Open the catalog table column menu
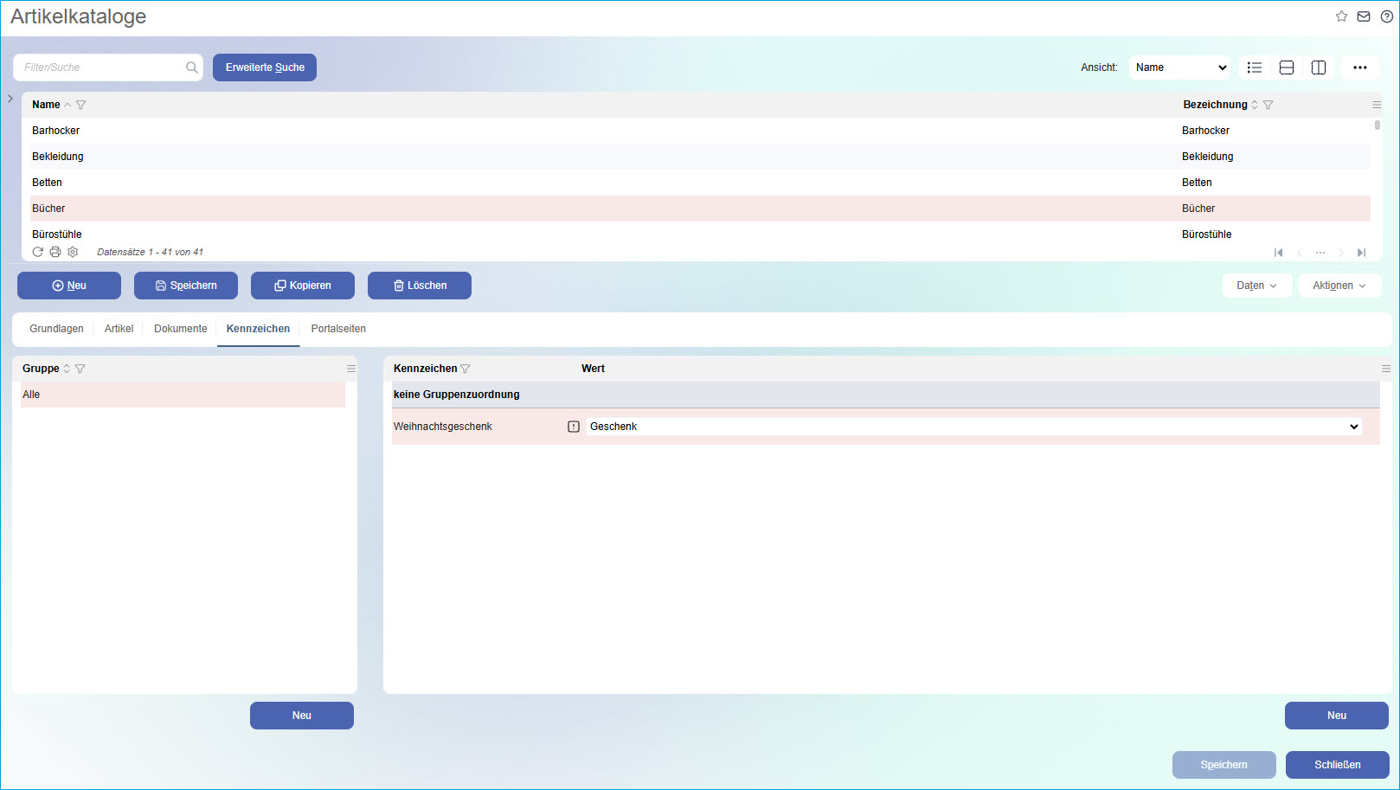 coord(1377,105)
